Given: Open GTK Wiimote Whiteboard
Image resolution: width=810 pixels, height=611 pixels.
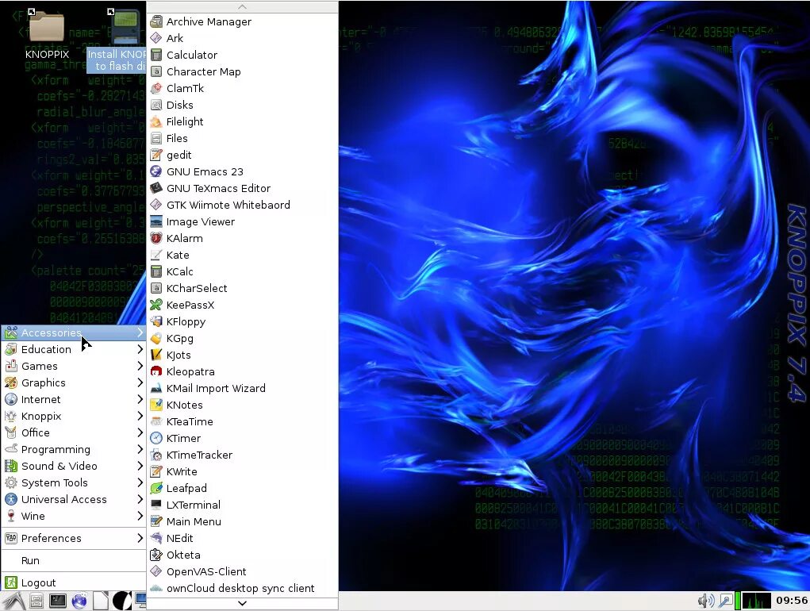Looking at the screenshot, I should (x=242, y=205).
